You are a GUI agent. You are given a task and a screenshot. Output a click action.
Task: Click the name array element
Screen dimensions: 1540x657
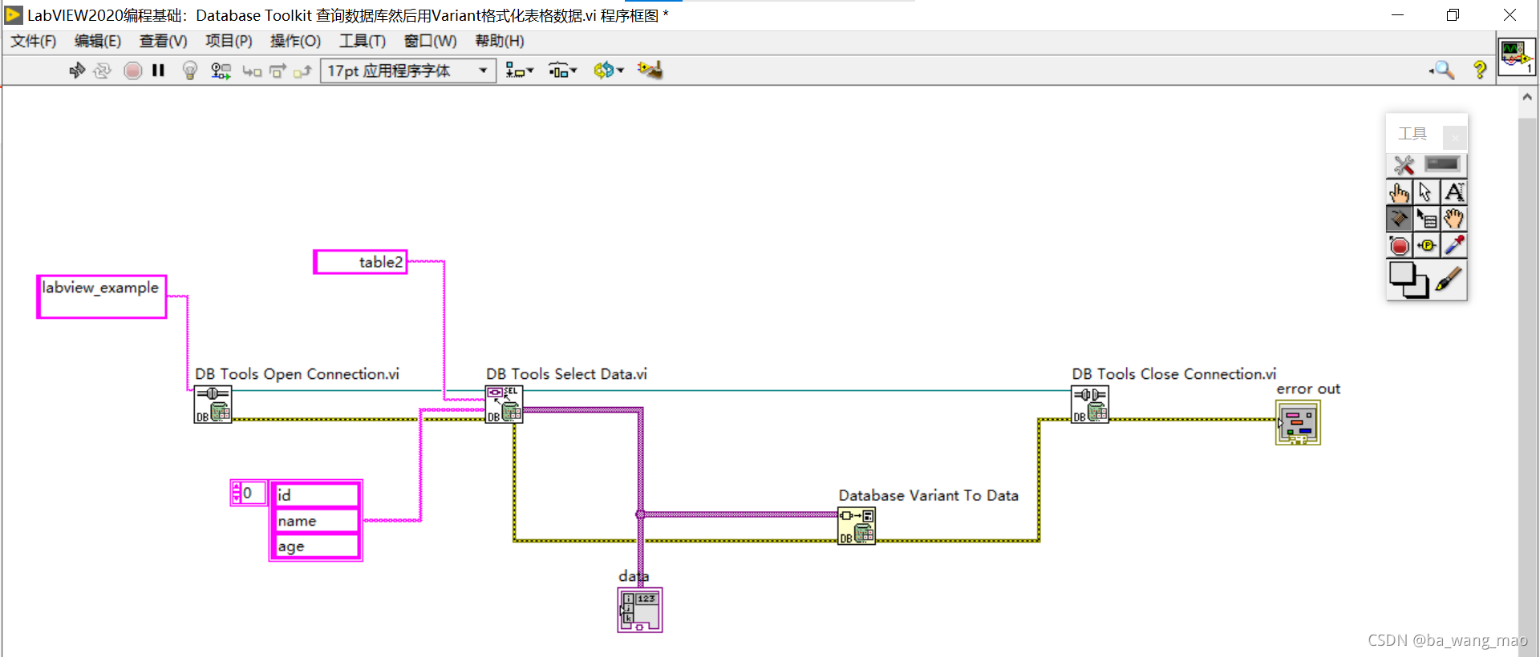(316, 521)
